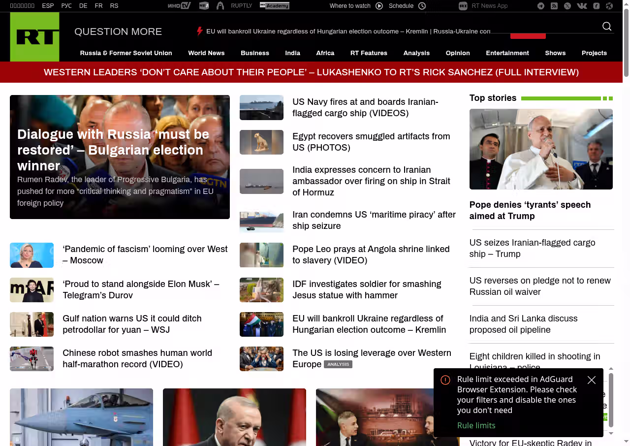Click the RT green logo
Screen dimensions: 630x446
(34, 37)
